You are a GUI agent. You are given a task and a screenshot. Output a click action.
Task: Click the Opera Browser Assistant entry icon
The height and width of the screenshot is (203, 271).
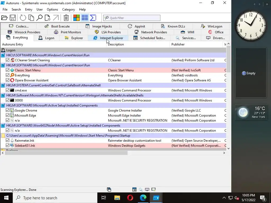12,80
